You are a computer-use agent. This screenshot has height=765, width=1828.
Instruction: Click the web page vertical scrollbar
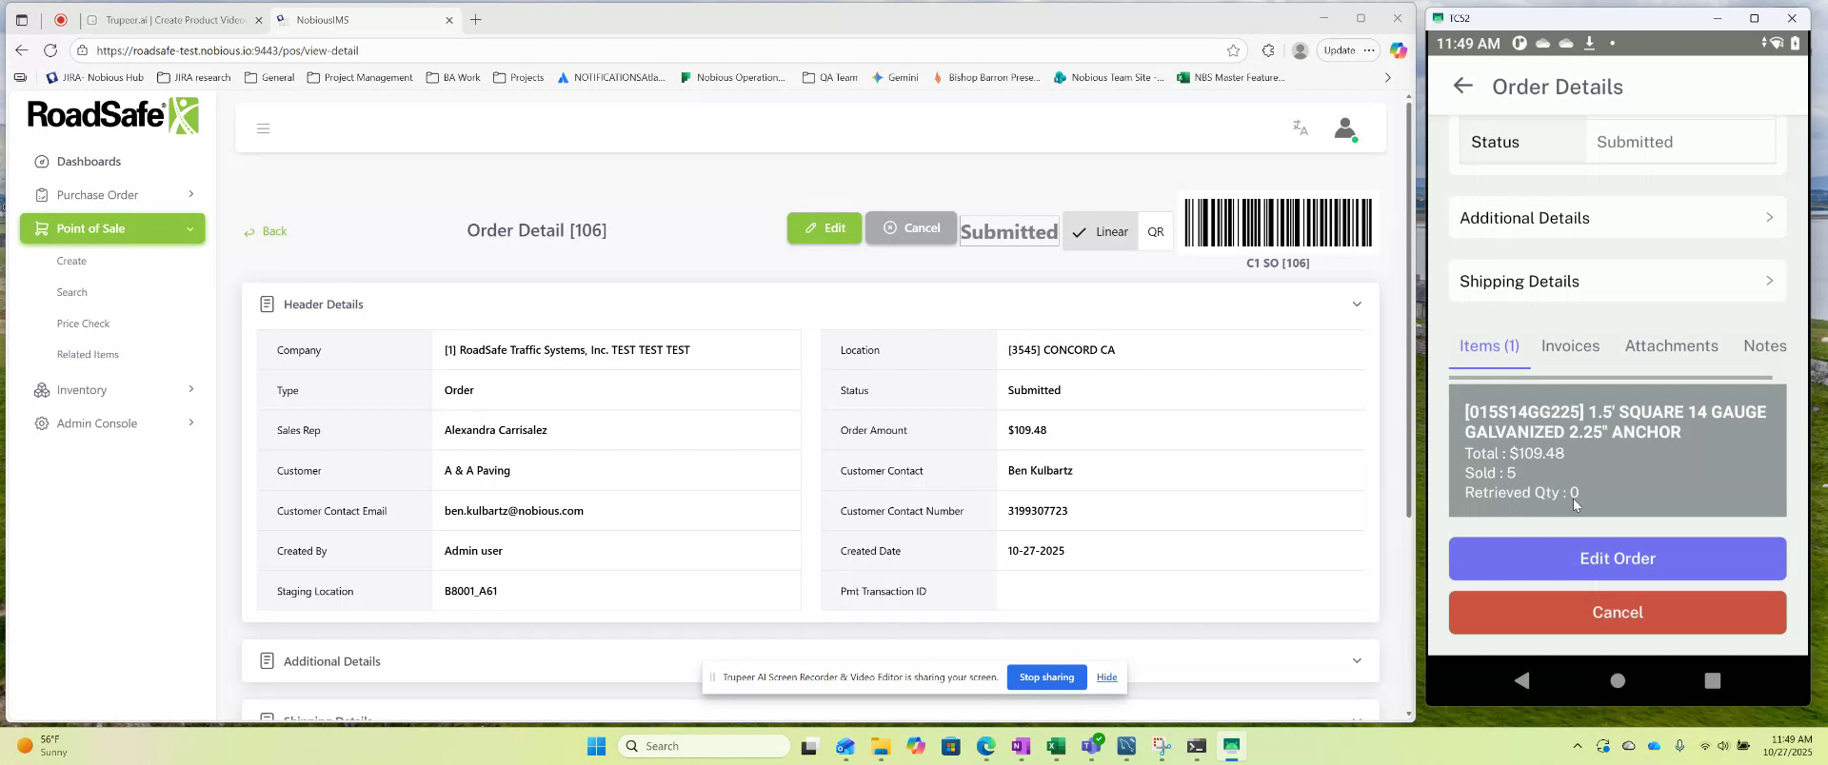(1409, 309)
